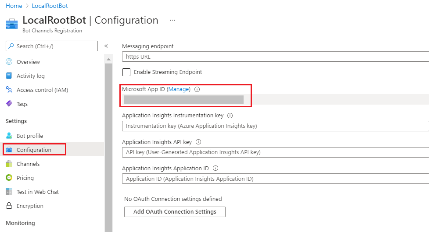Click the green Pricing icon

(x=9, y=178)
